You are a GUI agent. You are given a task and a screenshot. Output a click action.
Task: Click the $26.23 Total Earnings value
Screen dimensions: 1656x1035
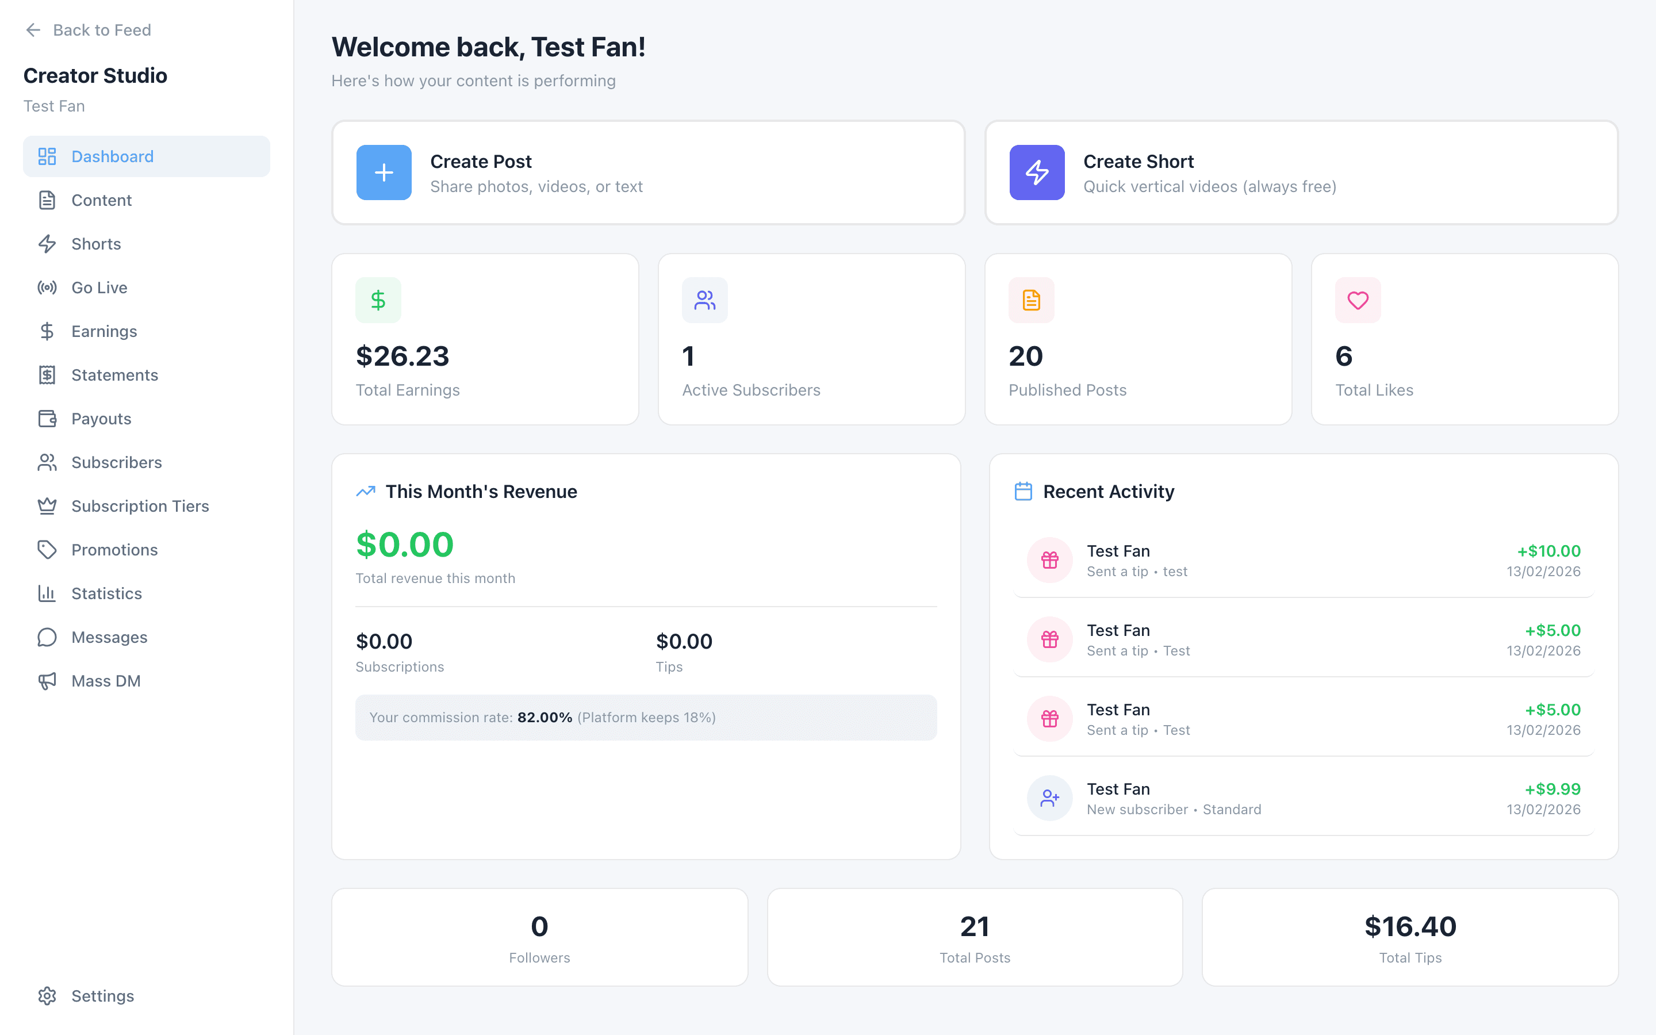(402, 356)
